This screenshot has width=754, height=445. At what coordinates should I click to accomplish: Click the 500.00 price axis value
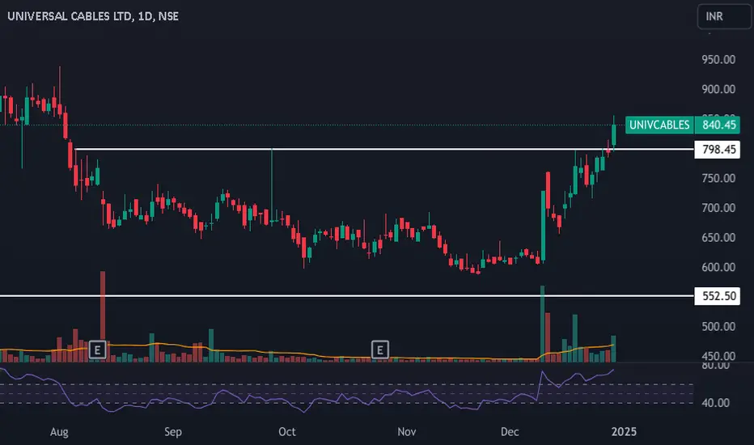click(718, 327)
